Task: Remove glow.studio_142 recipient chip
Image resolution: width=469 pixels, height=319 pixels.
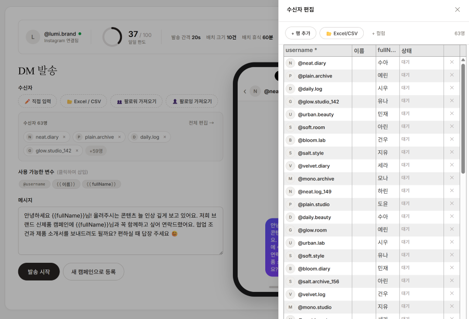Action: pos(77,151)
